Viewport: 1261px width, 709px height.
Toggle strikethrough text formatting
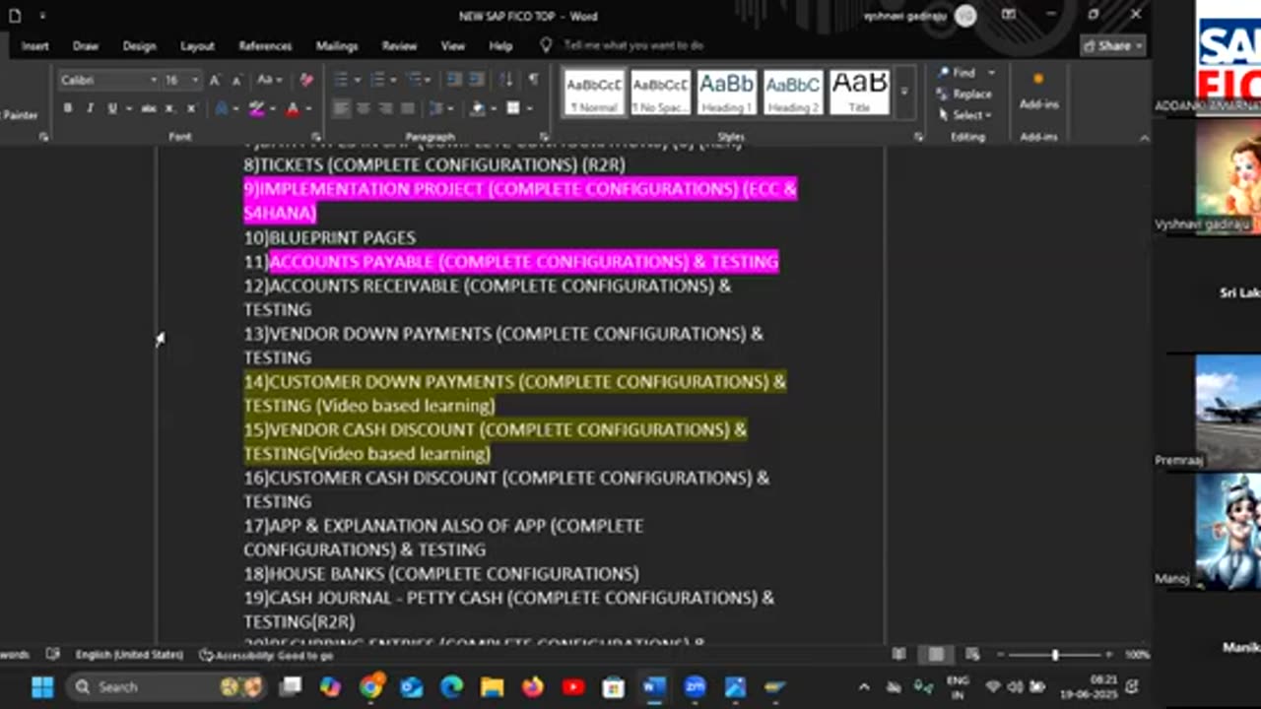click(x=148, y=108)
